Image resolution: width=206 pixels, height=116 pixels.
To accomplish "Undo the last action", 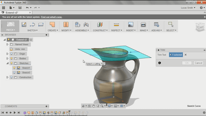I will coord(27,8).
